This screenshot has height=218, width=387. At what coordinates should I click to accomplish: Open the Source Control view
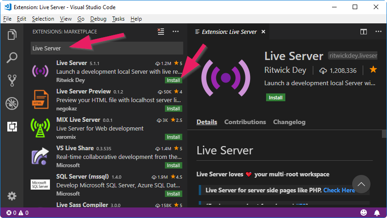(12, 81)
